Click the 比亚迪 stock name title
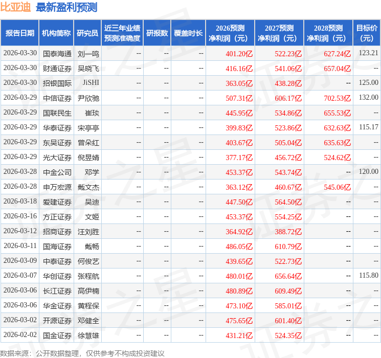Viewport: 381px width, 358px height. [15, 7]
